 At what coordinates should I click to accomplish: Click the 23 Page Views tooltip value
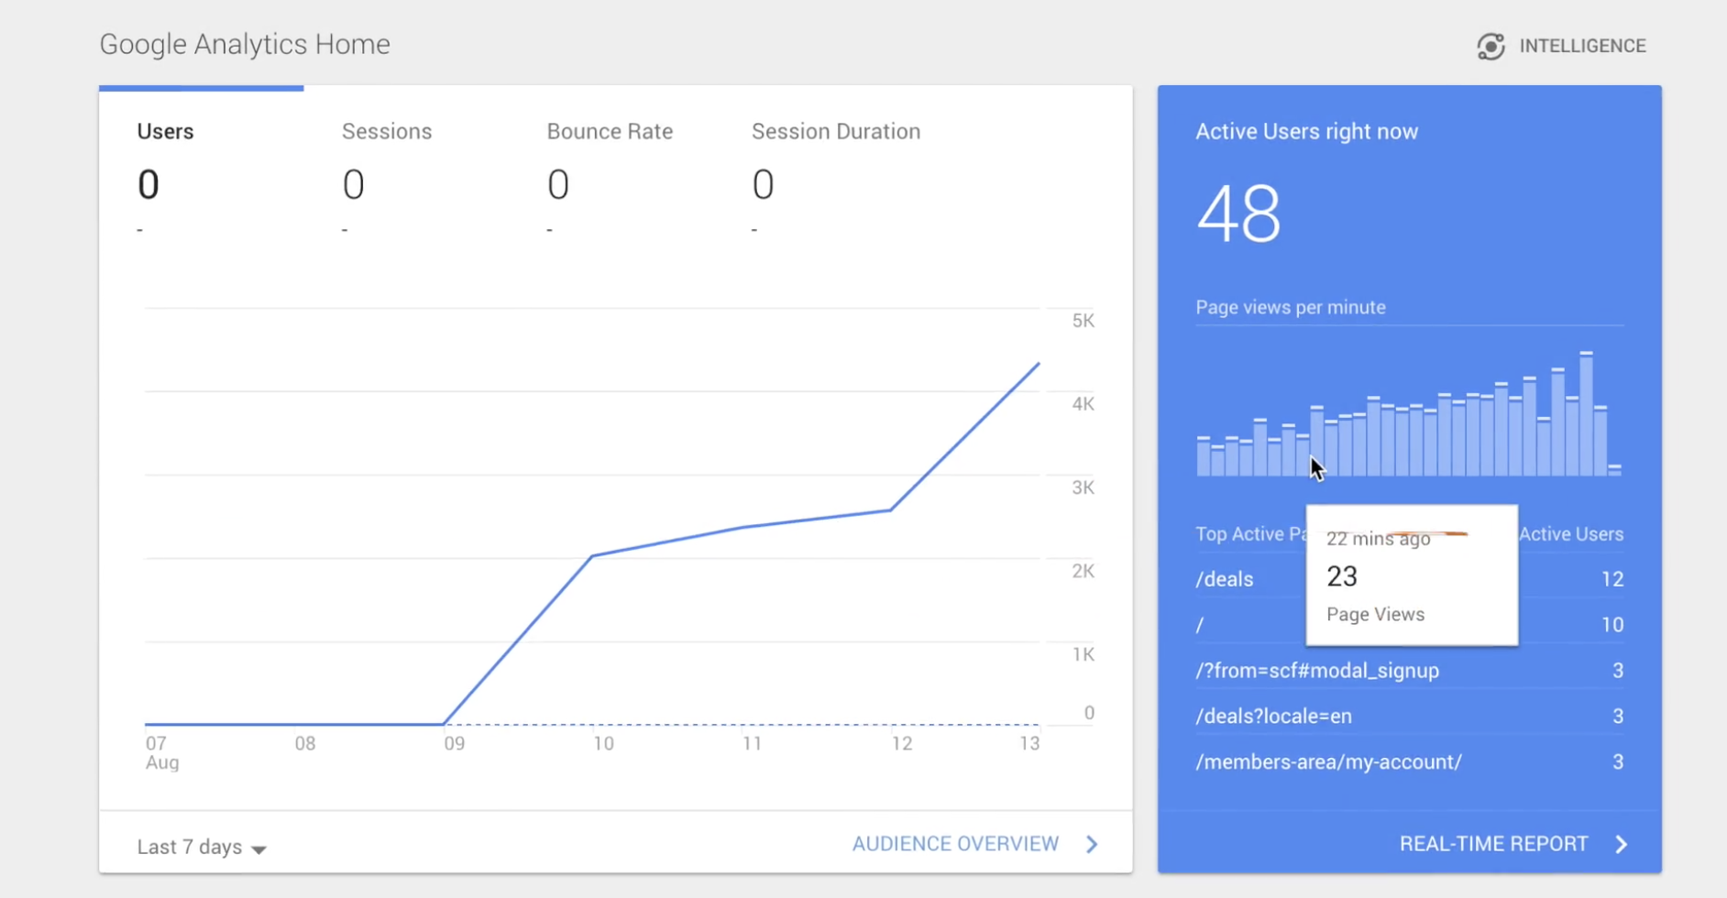[1342, 576]
